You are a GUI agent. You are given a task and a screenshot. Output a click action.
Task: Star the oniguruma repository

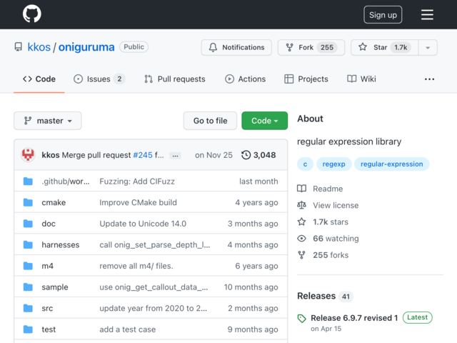pyautogui.click(x=384, y=47)
